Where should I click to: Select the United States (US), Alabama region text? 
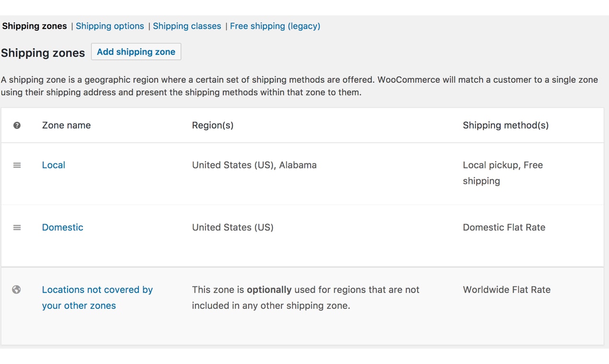(x=254, y=165)
